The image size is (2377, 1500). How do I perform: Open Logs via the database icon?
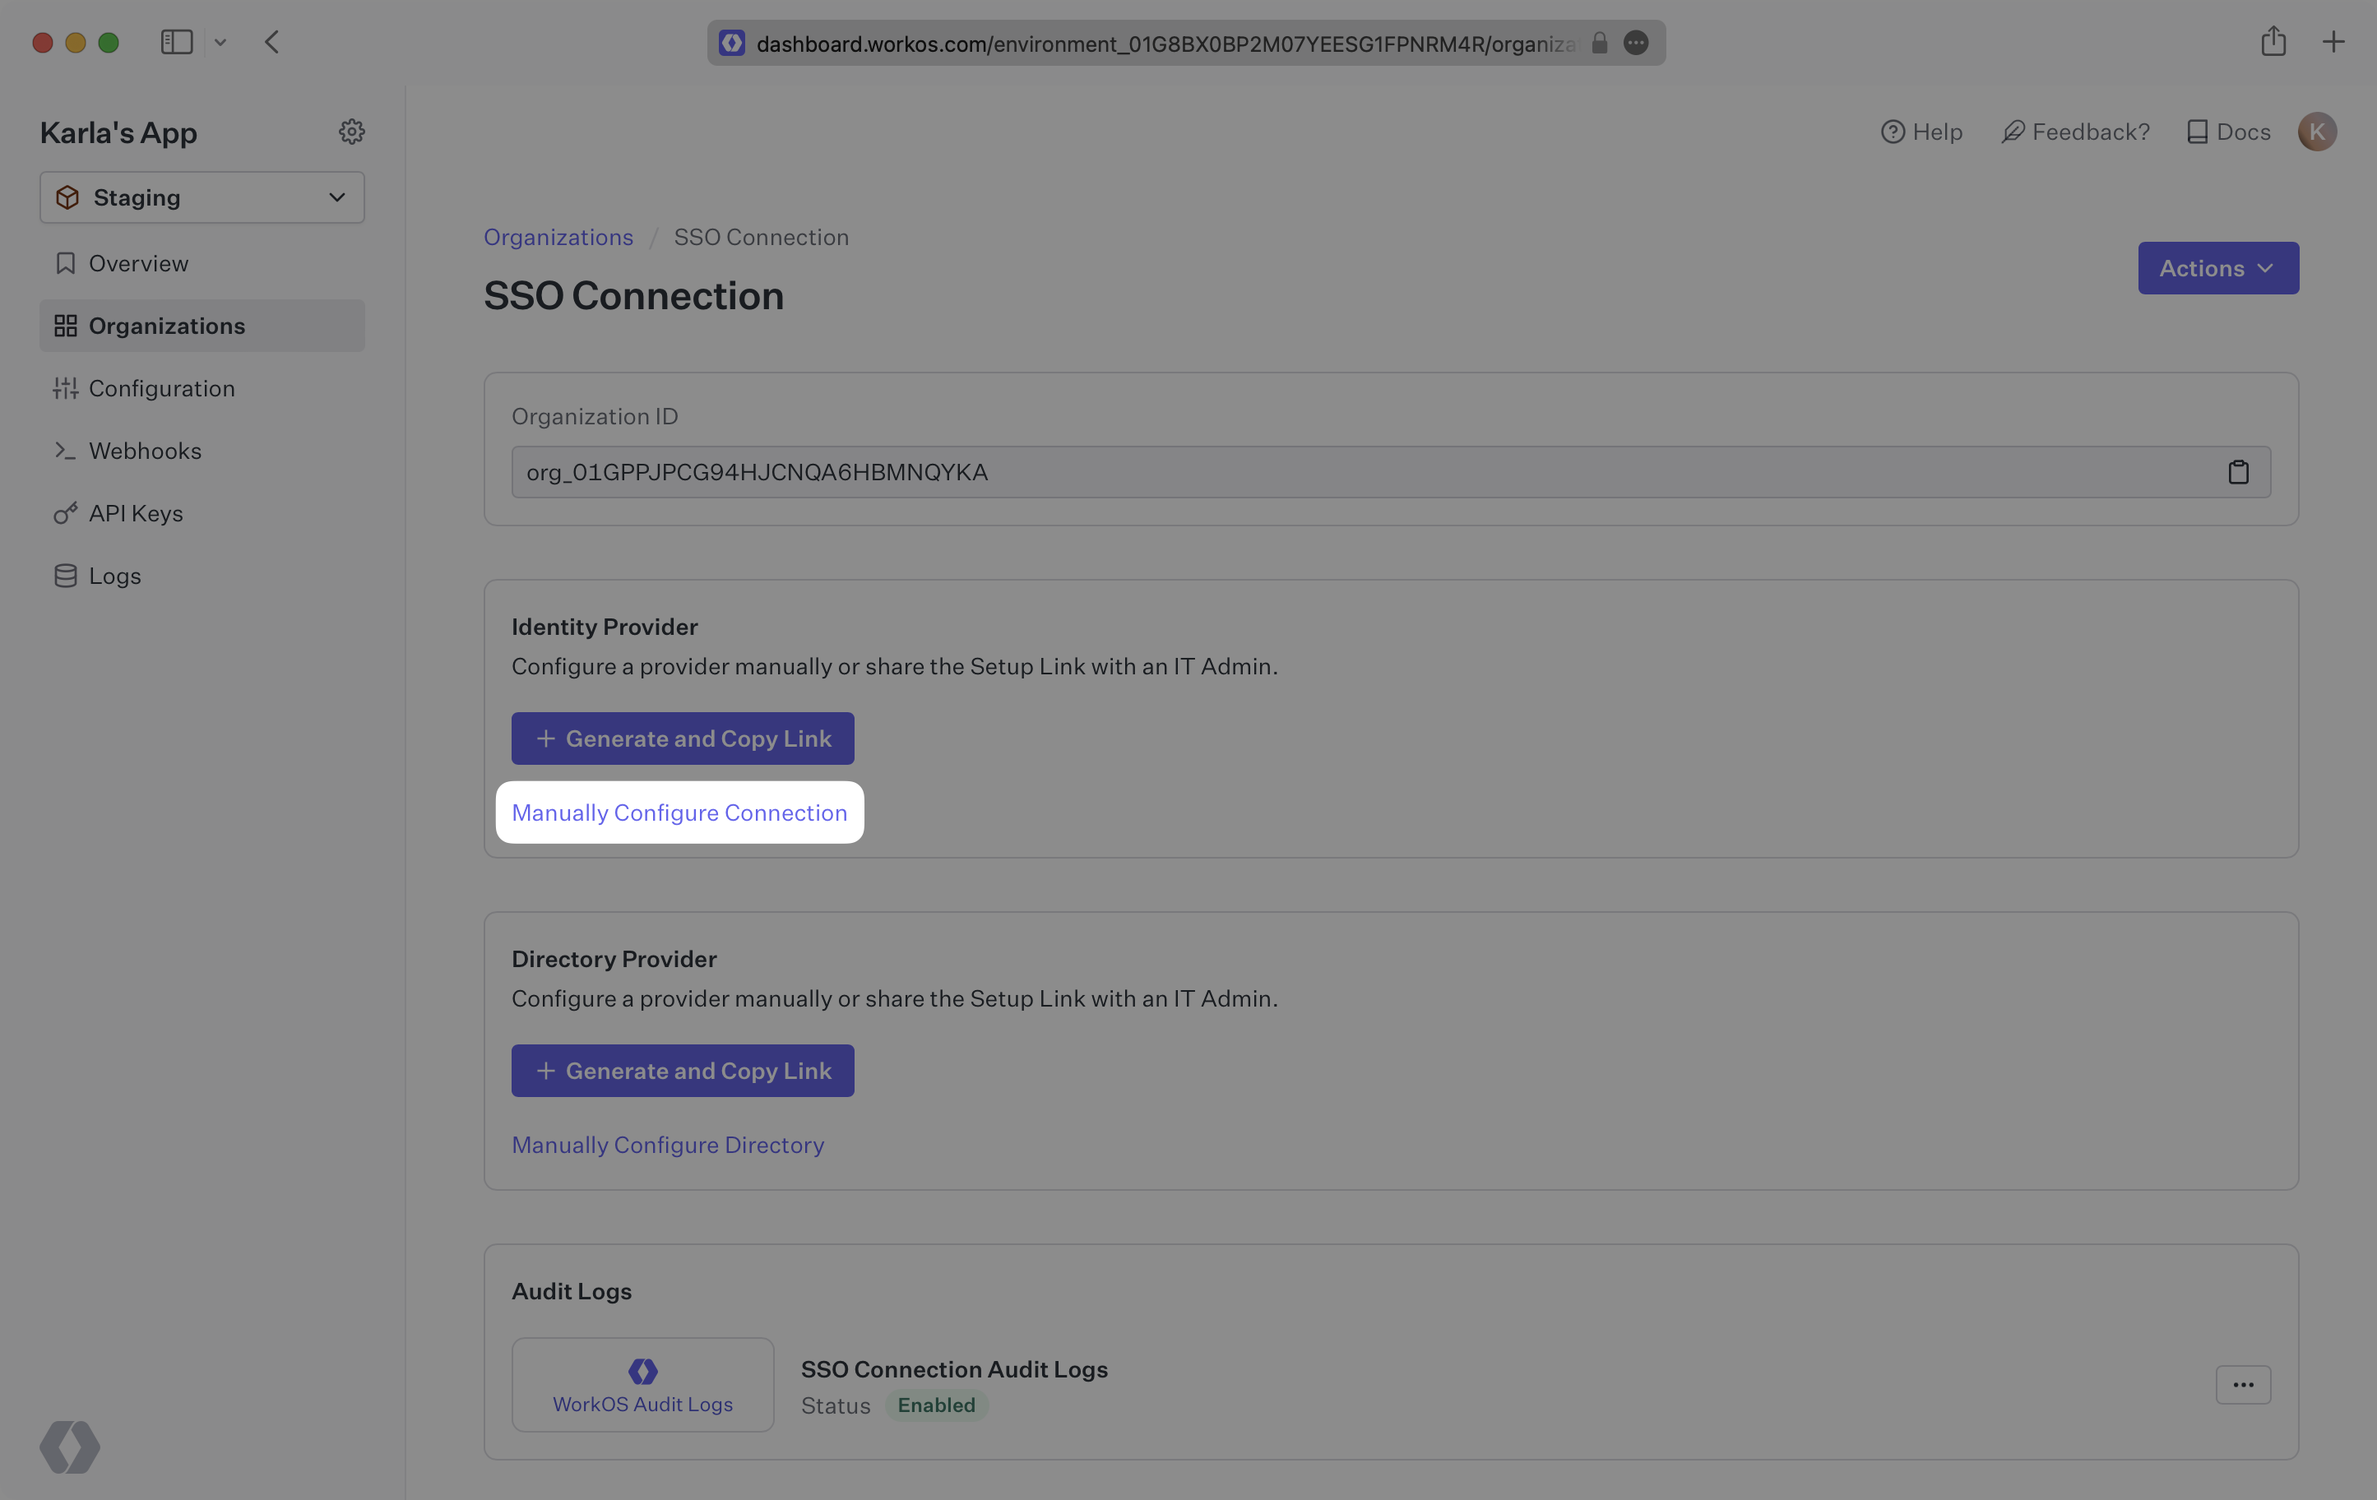(65, 576)
